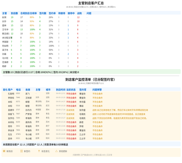Click warning text starting 战败:自己在其他地方了解
Viewport: 182px width, 163px height.
point(120,110)
